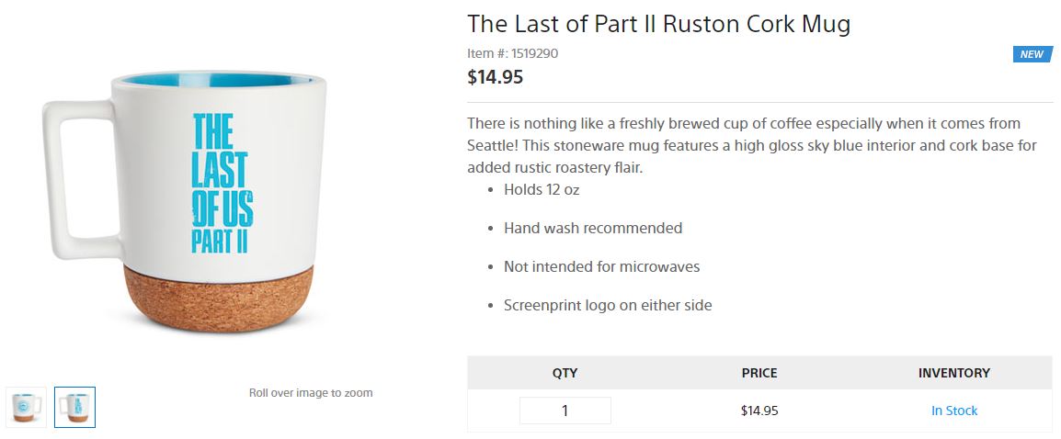Click the 'Screenprint logo on either side' bullet

click(x=607, y=305)
